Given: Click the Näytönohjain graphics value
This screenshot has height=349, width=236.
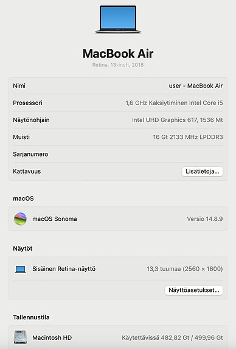Looking at the screenshot, I should click(x=178, y=120).
